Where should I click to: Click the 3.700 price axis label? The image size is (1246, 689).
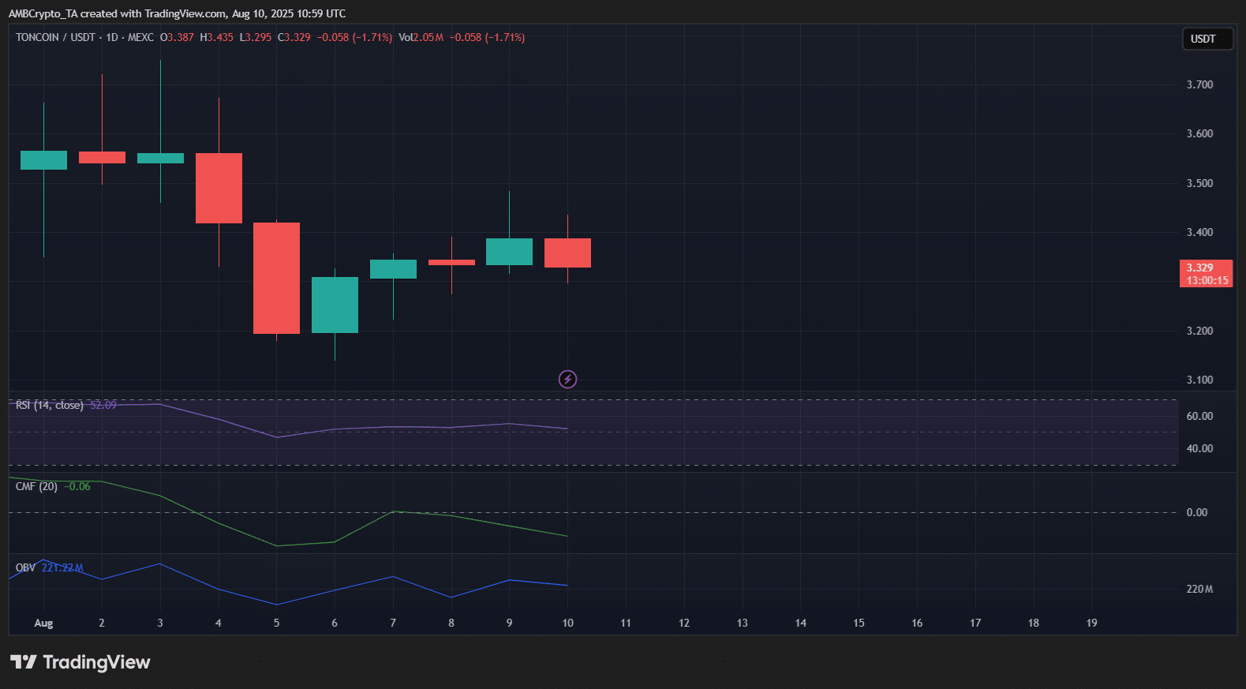tap(1199, 84)
